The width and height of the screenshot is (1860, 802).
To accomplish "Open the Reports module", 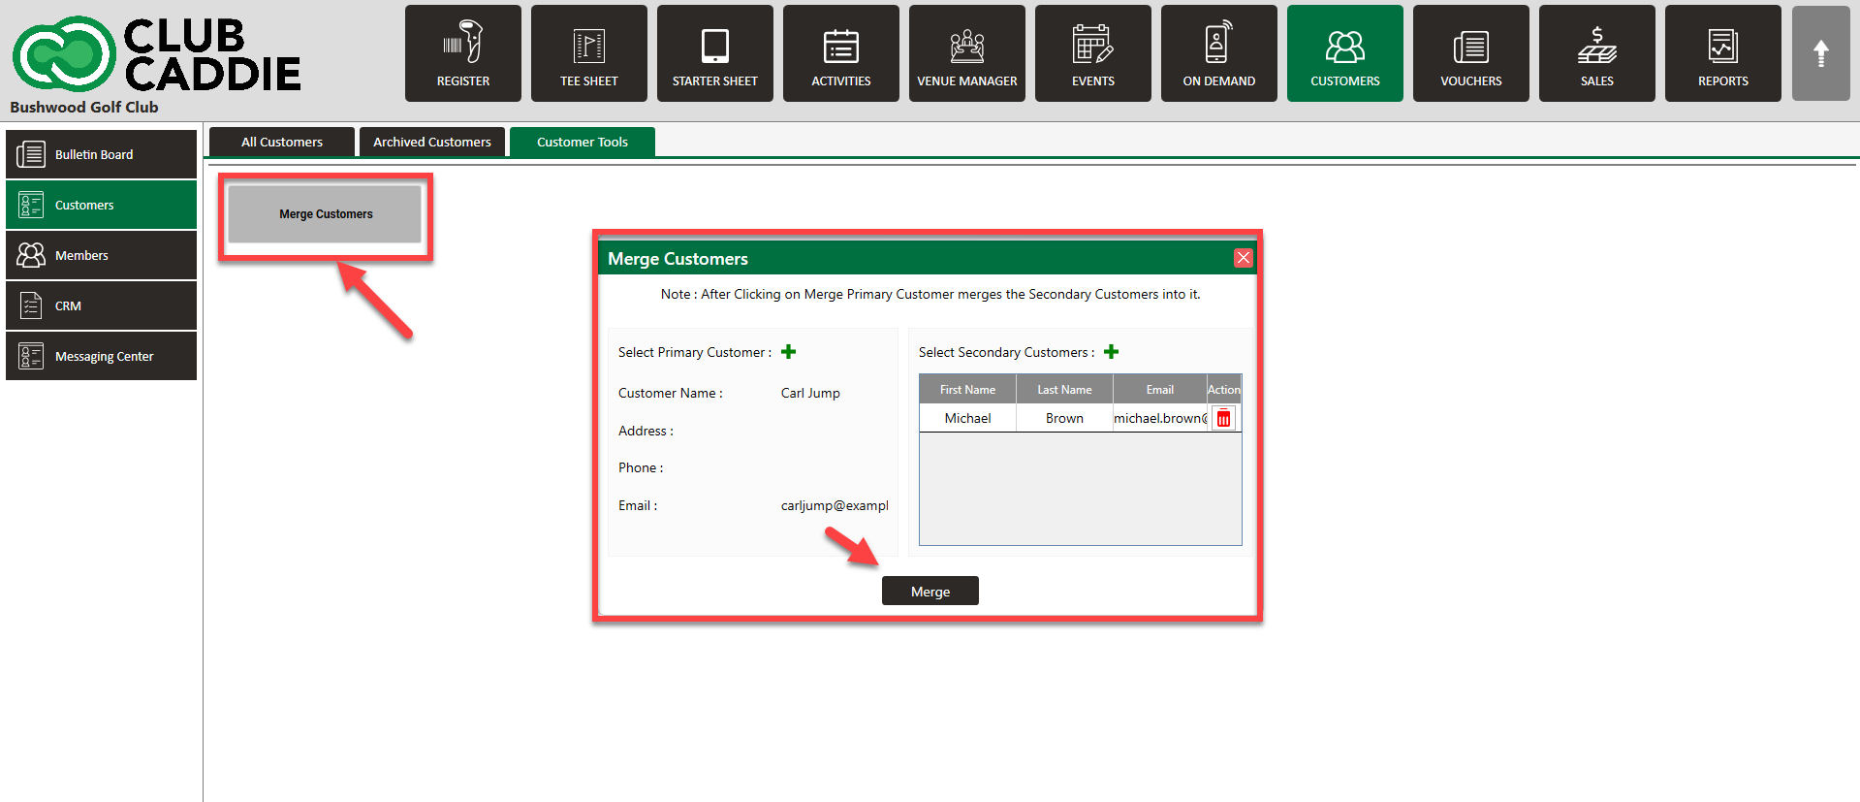I will 1722,53.
